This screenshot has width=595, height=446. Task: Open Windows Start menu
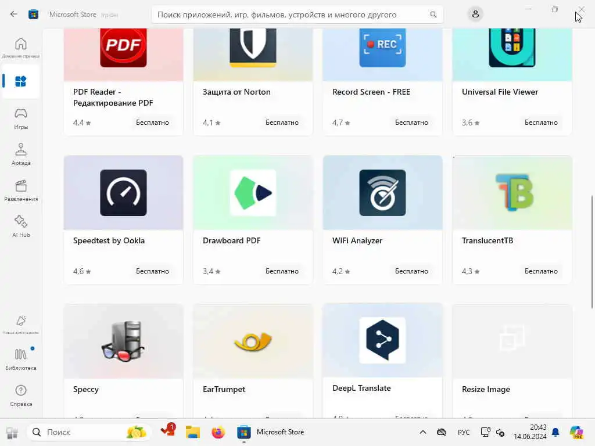tap(12, 432)
